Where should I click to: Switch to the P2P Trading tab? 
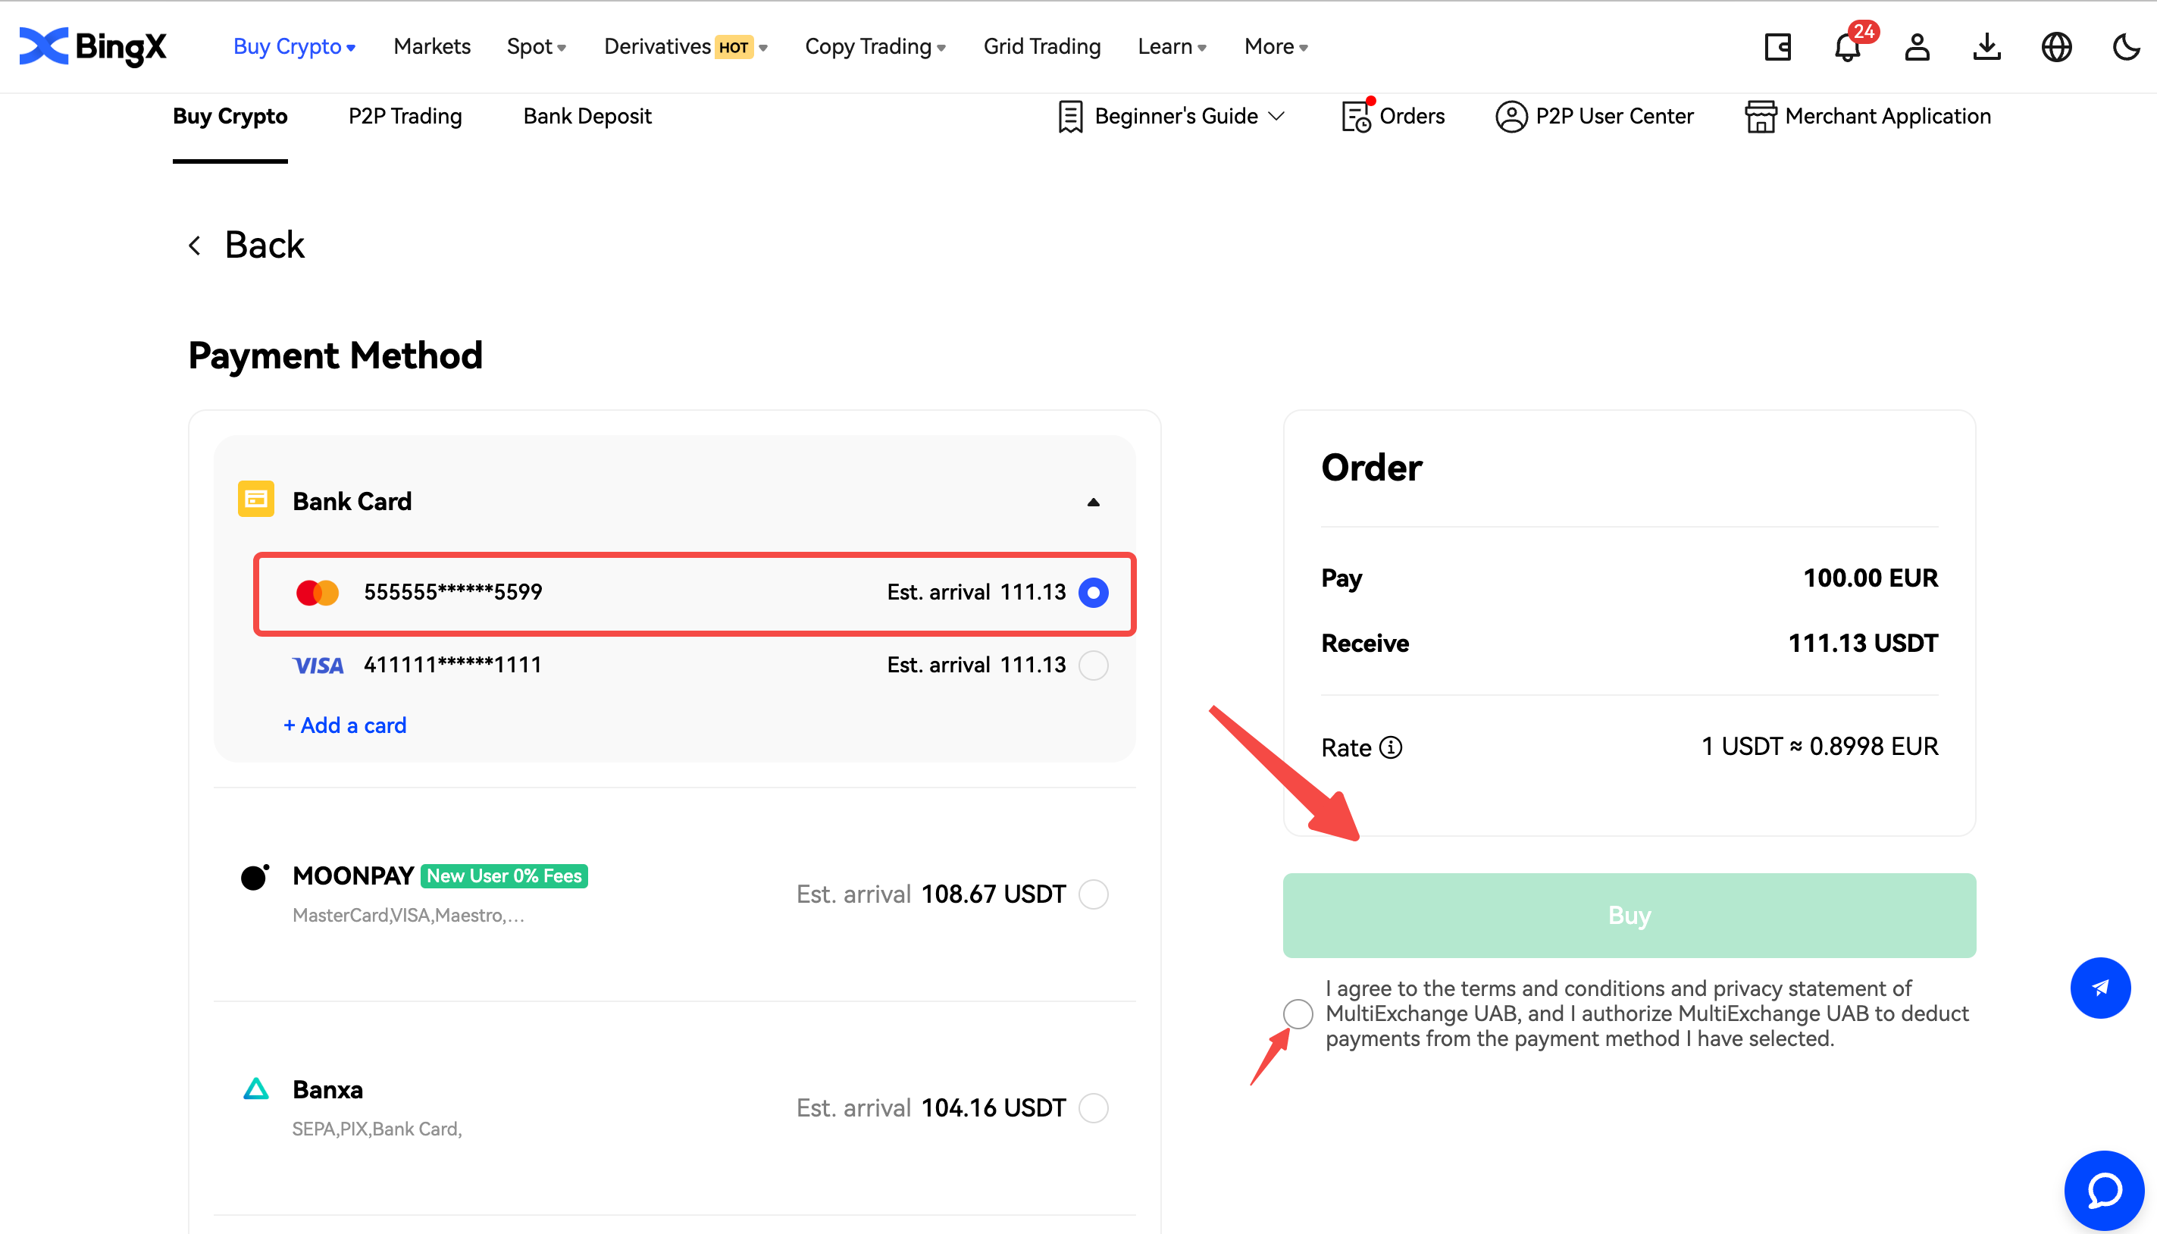pyautogui.click(x=405, y=116)
